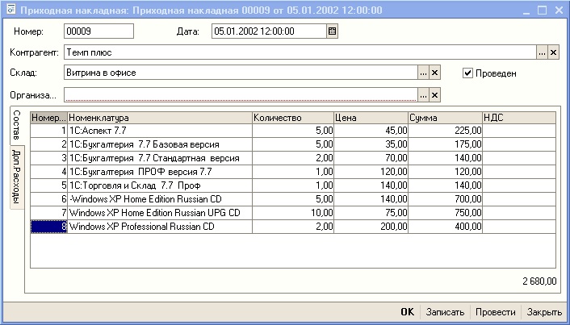The image size is (570, 325).
Task: Open Организация selection with ellipsis button
Action: click(x=422, y=95)
